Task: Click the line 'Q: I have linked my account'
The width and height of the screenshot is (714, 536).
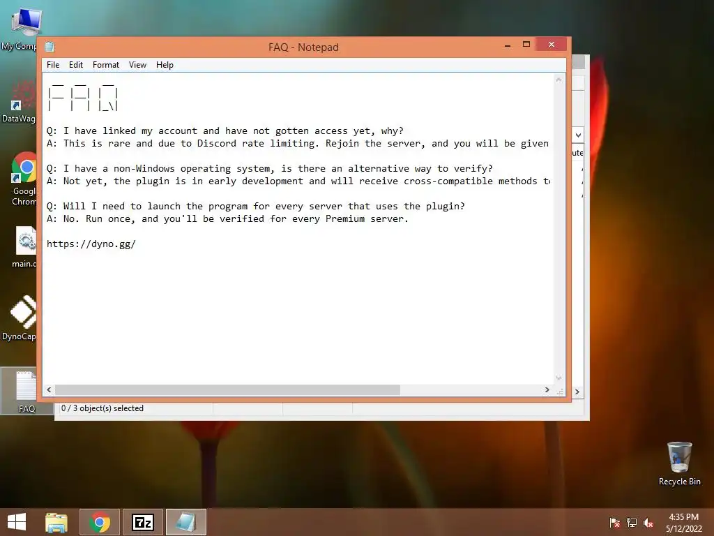Action: click(225, 131)
